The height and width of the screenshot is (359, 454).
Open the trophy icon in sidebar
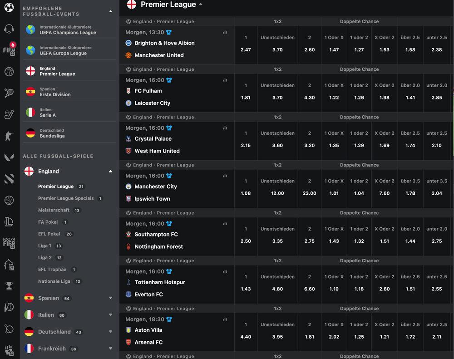point(9,286)
